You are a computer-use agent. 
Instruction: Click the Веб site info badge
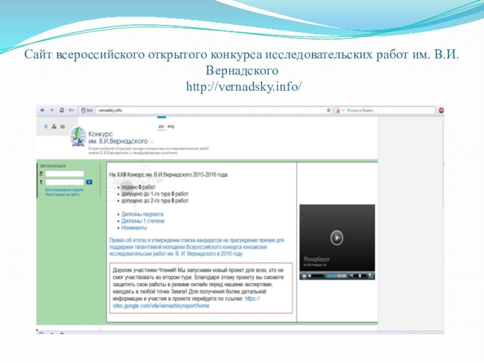pos(87,110)
